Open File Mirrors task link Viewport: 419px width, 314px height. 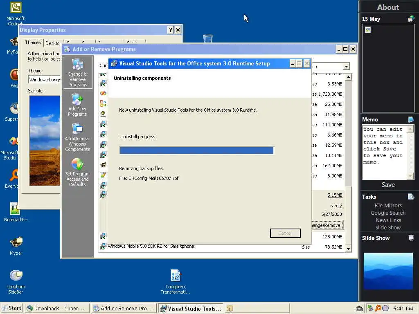coord(388,205)
